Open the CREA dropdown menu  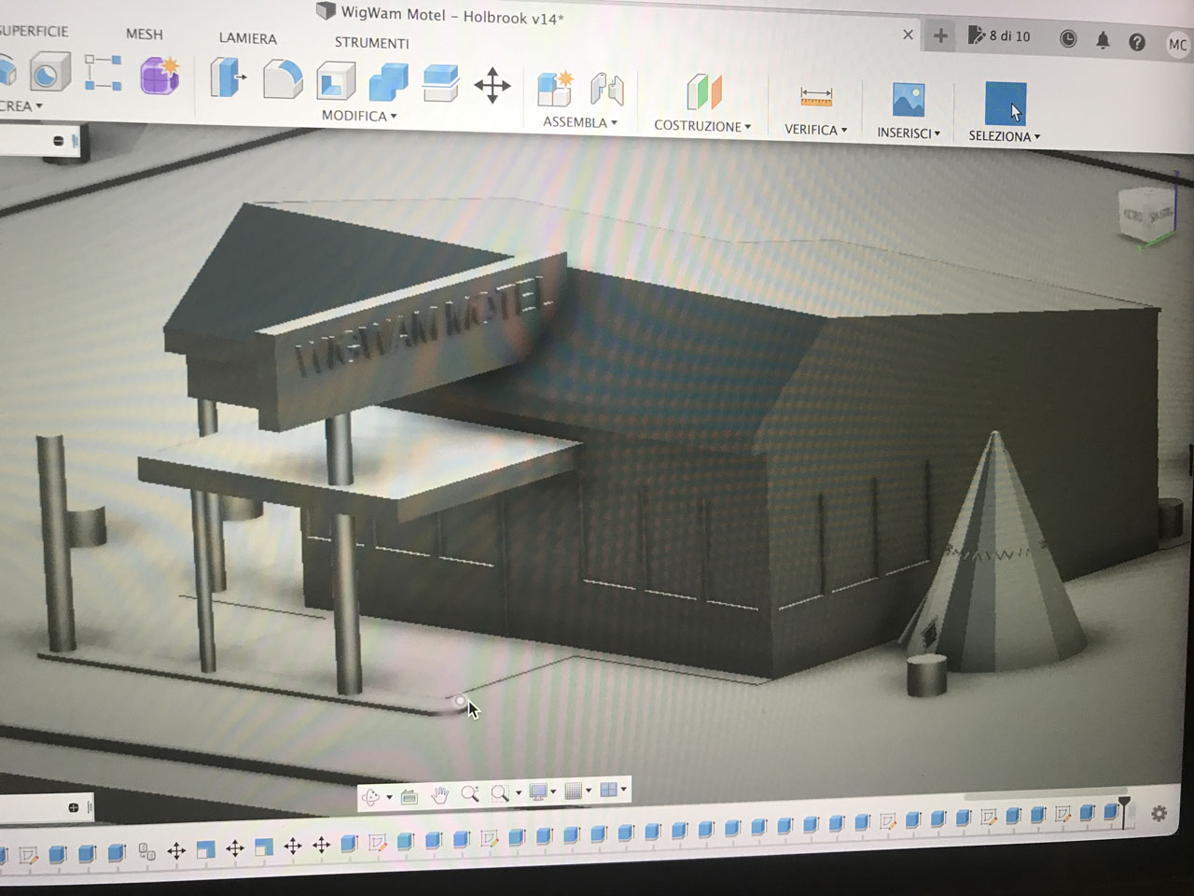(x=21, y=106)
